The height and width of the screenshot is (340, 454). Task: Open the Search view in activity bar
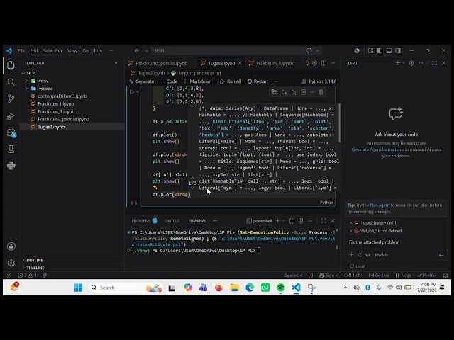11,82
